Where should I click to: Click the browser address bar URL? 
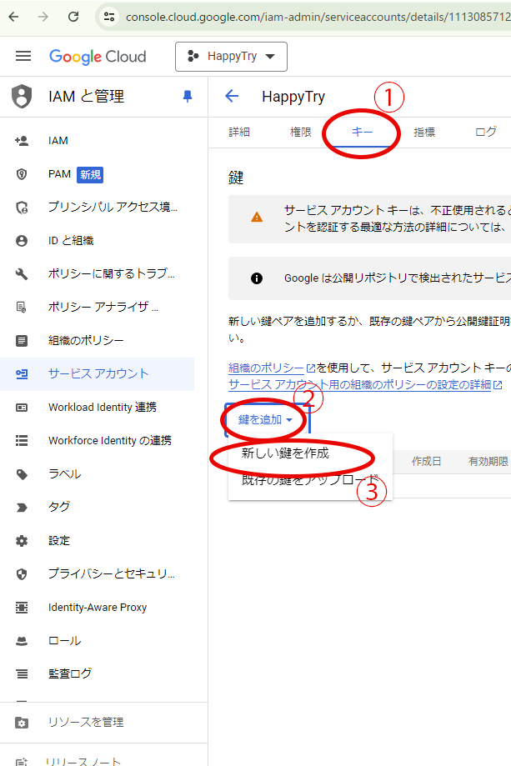308,17
